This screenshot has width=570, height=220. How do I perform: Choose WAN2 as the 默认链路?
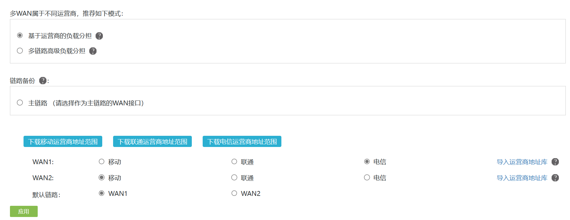tap(234, 193)
